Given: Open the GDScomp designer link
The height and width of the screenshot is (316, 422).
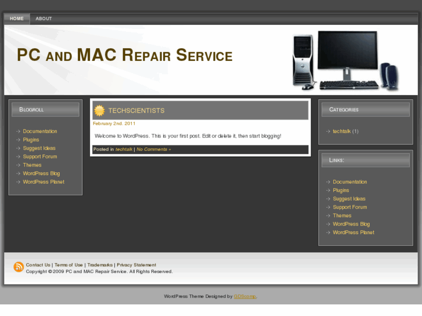Looking at the screenshot, I should pos(244,296).
